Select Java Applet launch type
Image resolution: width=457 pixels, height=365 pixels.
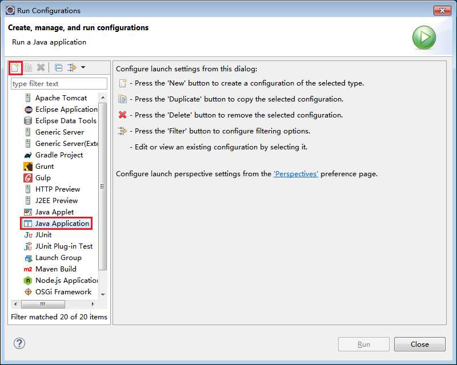pos(54,212)
